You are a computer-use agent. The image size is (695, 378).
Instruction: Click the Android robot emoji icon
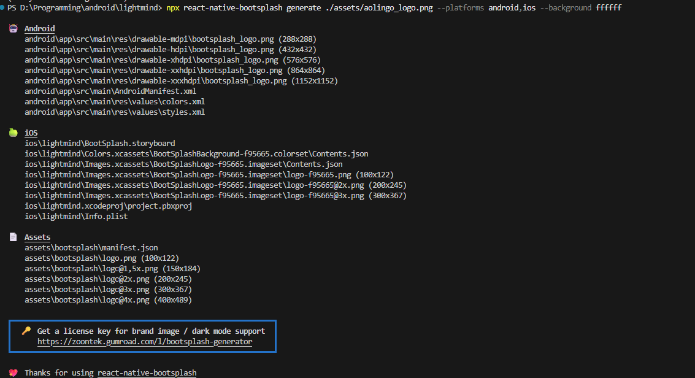(13, 28)
